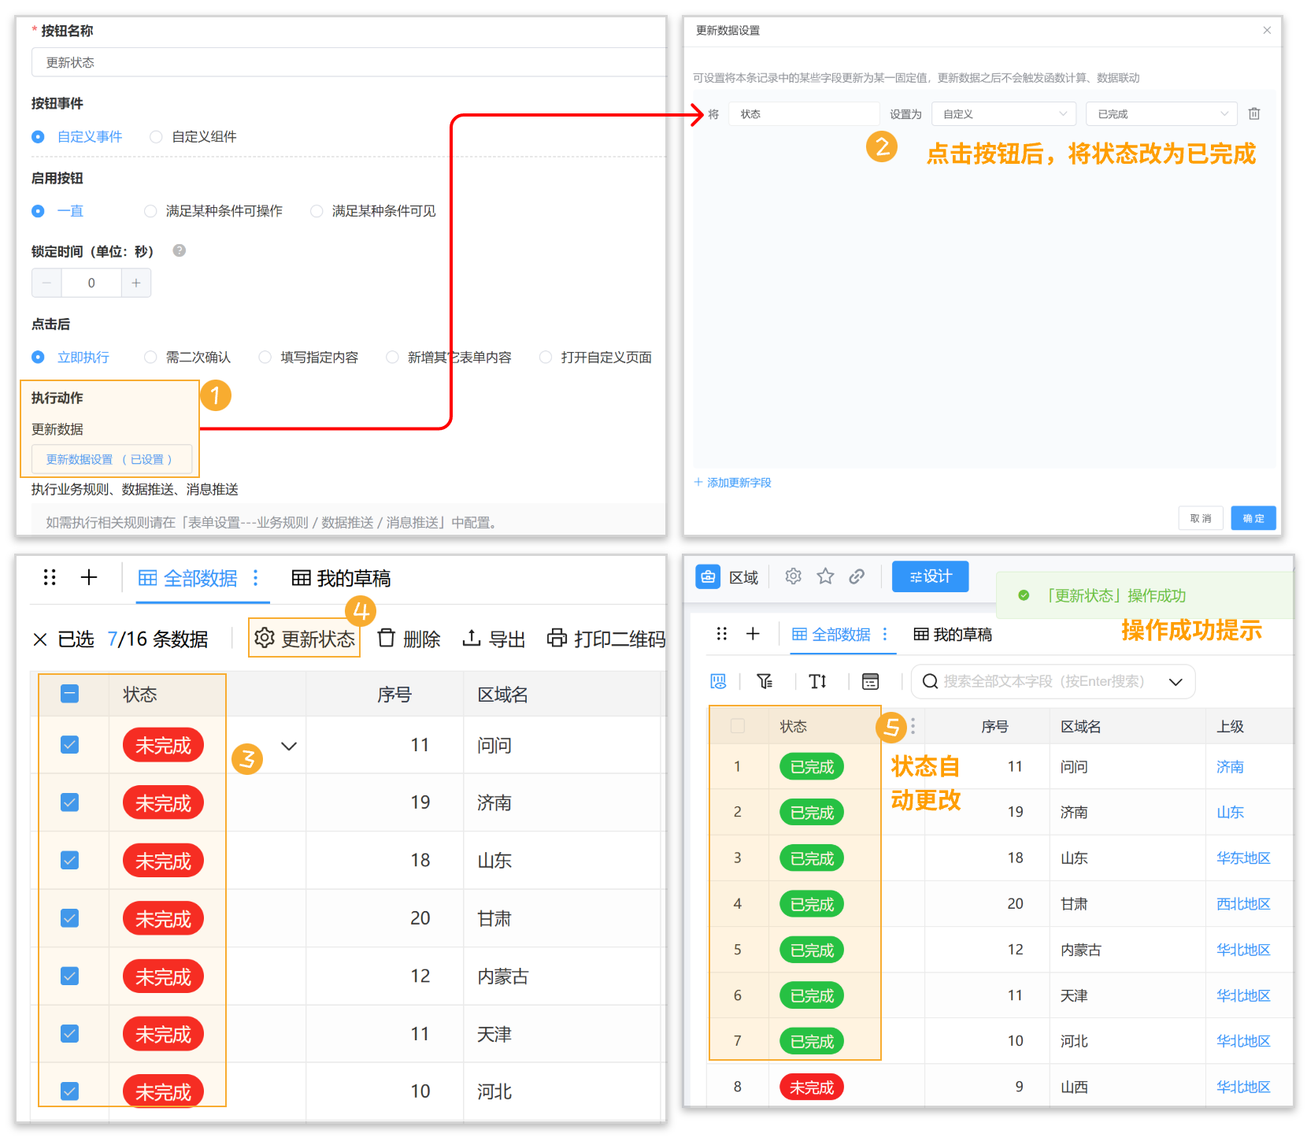Screen dimensions: 1307x1145
Task: Click the 添加更新字段 link
Action: pyautogui.click(x=733, y=483)
